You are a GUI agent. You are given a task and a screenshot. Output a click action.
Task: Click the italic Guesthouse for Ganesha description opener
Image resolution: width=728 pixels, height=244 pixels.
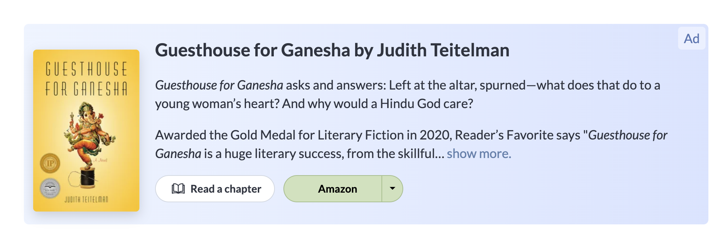pos(219,85)
